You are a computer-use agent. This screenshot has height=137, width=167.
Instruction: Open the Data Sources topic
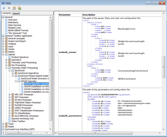[15, 25]
